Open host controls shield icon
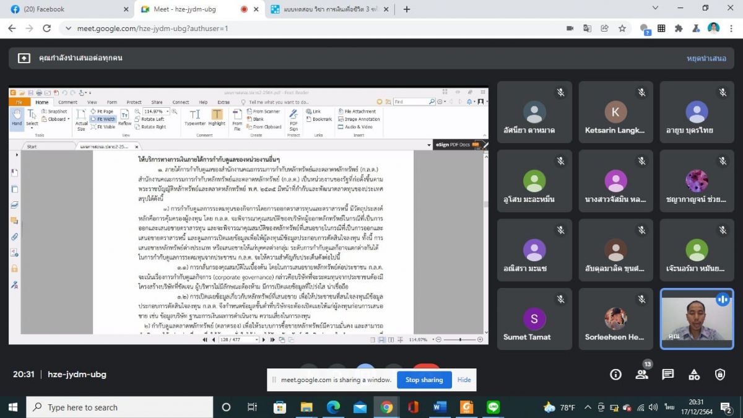The width and height of the screenshot is (743, 418). [x=720, y=374]
